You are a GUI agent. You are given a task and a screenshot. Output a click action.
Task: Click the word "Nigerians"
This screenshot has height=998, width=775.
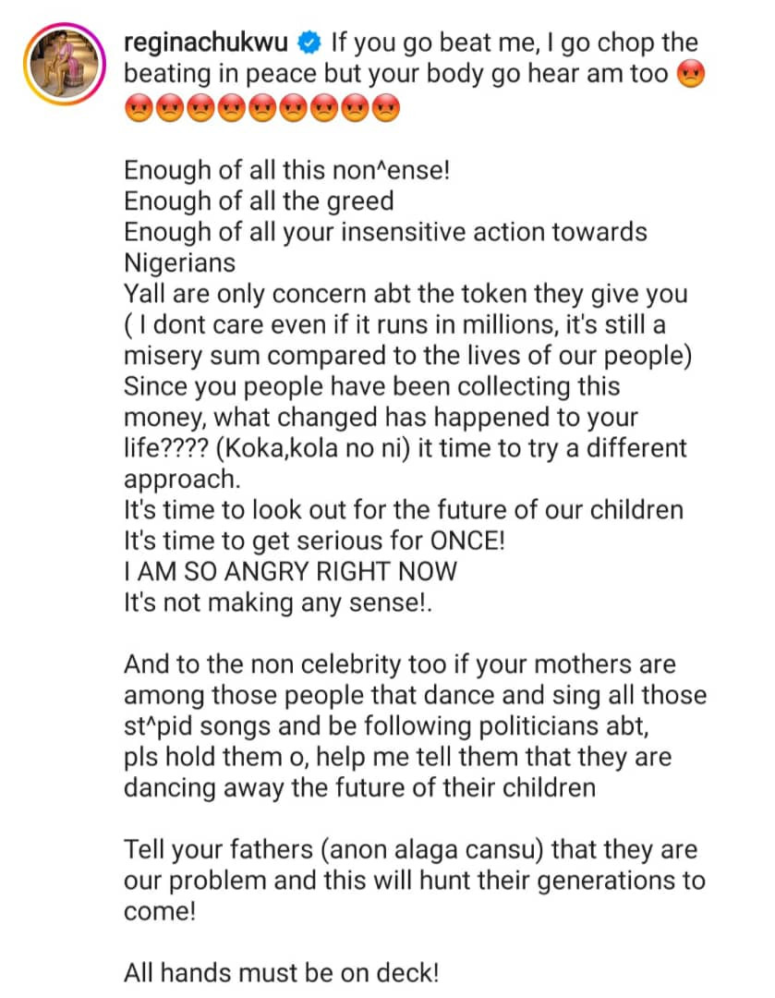point(179,262)
